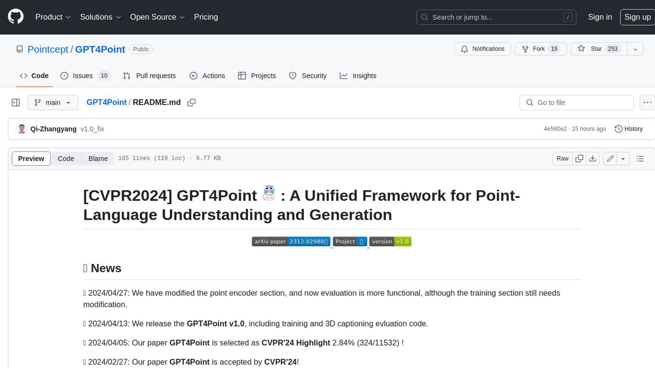Open the Actions tab
This screenshot has height=368, width=655.
(x=207, y=76)
